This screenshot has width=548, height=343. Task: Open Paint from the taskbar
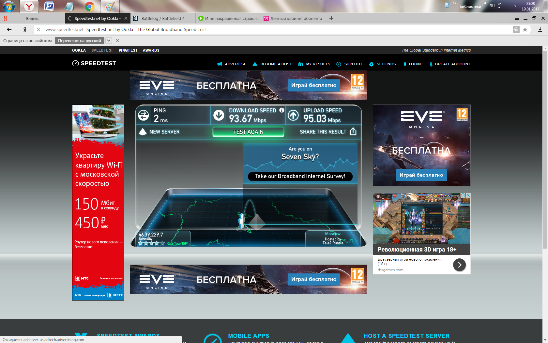[x=110, y=6]
